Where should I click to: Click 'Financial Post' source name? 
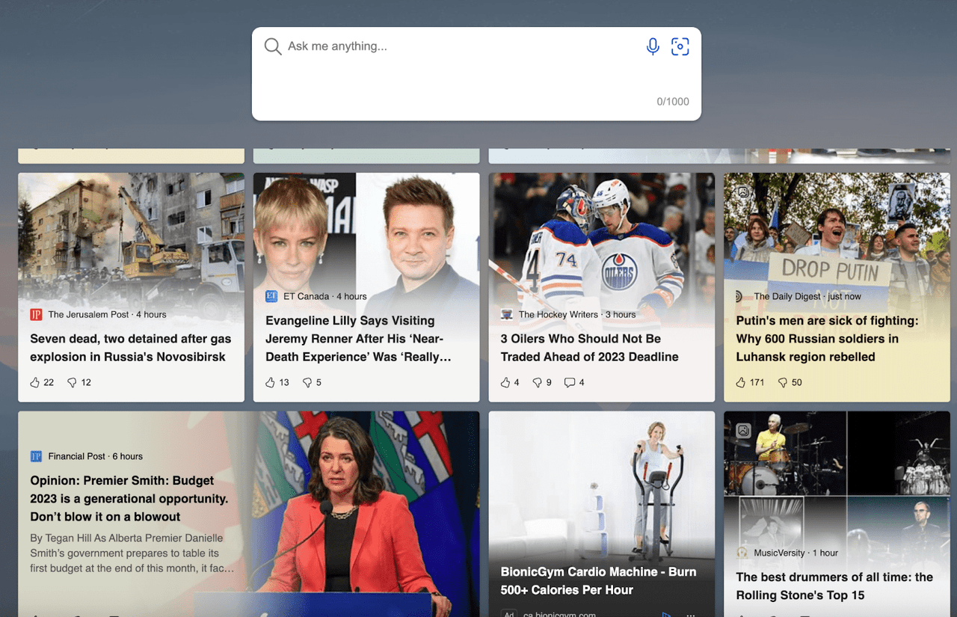pos(76,456)
